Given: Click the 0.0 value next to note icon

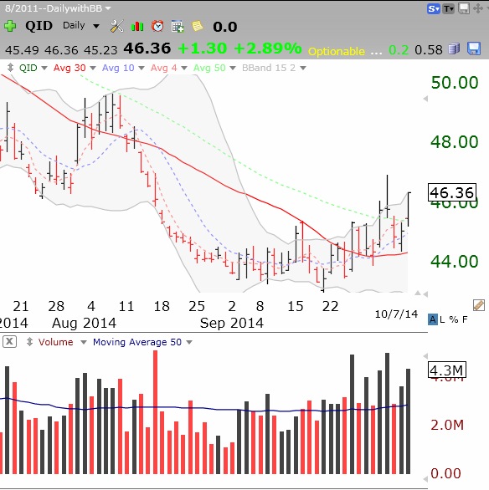Looking at the screenshot, I should 225,27.
